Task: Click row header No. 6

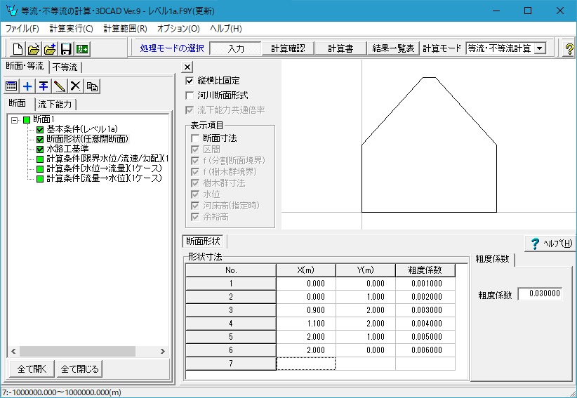Action: 231,350
